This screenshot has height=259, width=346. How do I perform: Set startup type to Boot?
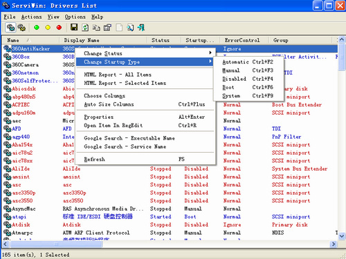248,88
